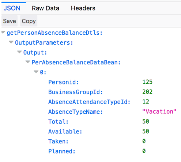Select the Planned key
The image size is (181, 162).
tap(62, 151)
